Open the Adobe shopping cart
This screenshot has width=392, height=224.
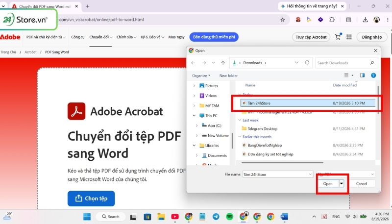coord(338,37)
